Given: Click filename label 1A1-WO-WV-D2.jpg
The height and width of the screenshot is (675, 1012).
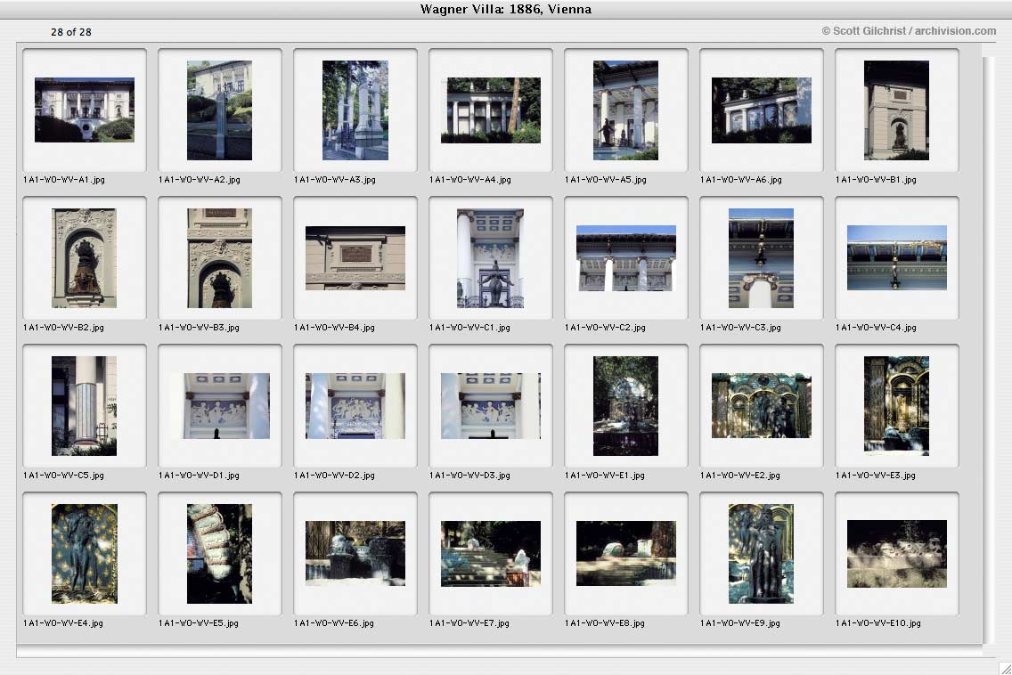Looking at the screenshot, I should click(x=334, y=476).
